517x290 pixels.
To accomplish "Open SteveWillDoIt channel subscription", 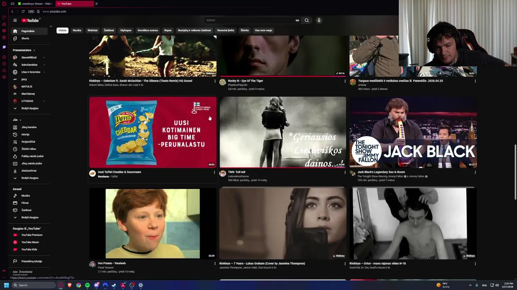I will point(29,58).
